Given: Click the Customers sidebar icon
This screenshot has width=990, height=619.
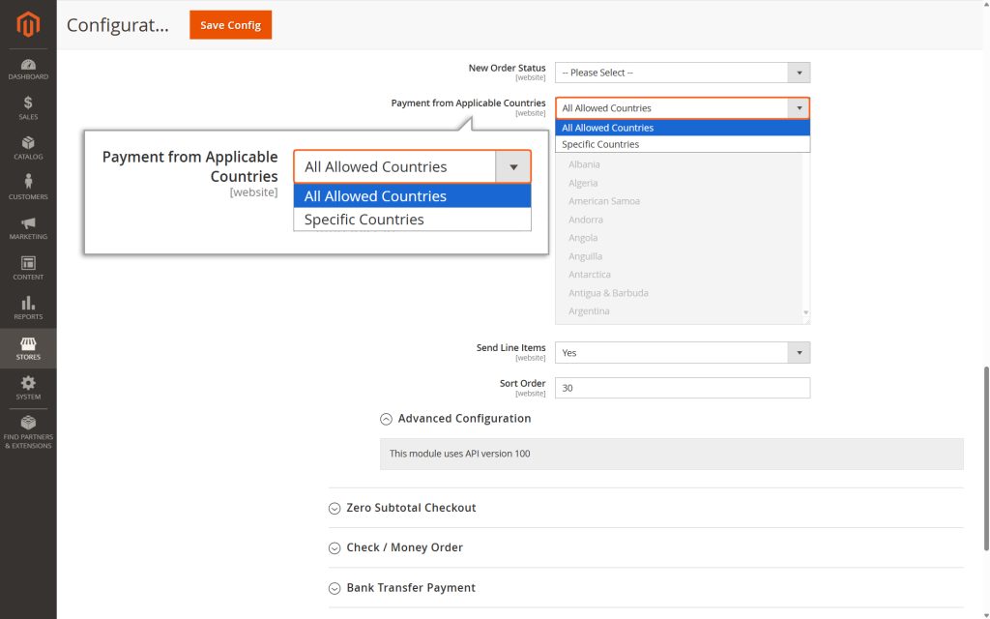Looking at the screenshot, I should click(x=27, y=187).
